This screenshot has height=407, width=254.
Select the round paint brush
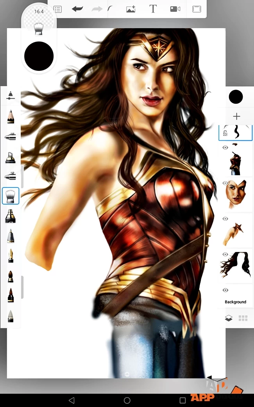(x=11, y=276)
